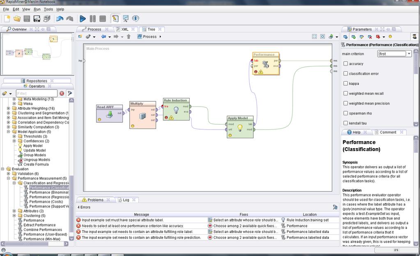The image size is (420, 256).
Task: Click the Performance operator on the canvas
Action: (266, 64)
